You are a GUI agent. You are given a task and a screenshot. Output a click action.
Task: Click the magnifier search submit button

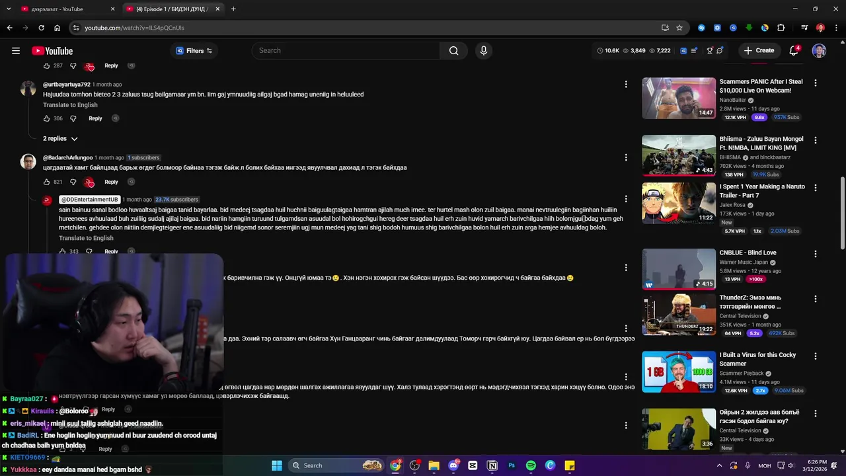click(x=453, y=50)
